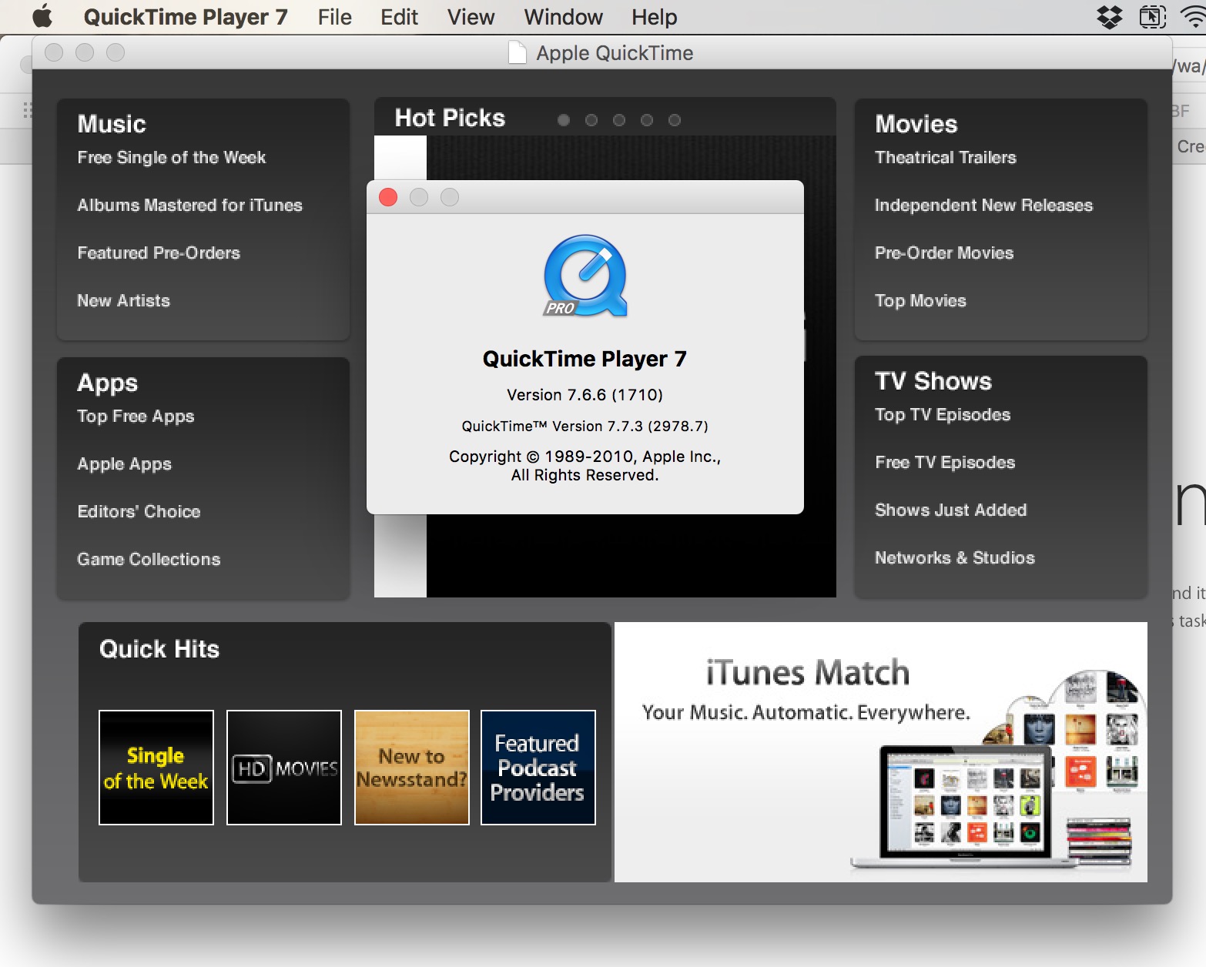Open Free TV Episodes
Image resolution: width=1206 pixels, height=967 pixels.
(945, 462)
